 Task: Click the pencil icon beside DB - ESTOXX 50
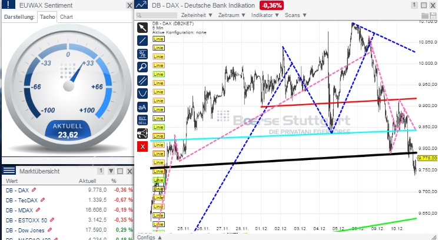pos(52,220)
